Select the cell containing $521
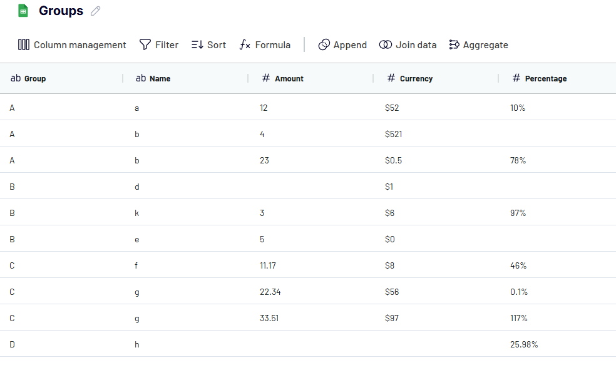 click(393, 134)
